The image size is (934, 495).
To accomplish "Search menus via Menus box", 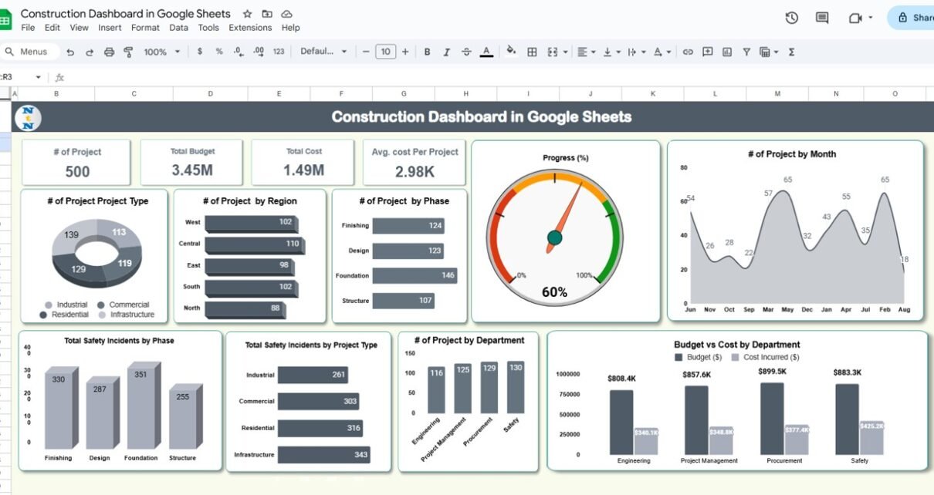I will click(29, 52).
